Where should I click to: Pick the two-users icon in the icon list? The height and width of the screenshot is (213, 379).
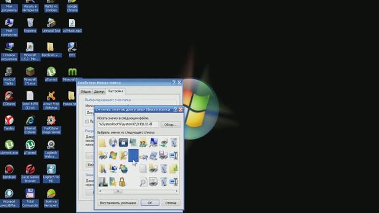(x=143, y=142)
